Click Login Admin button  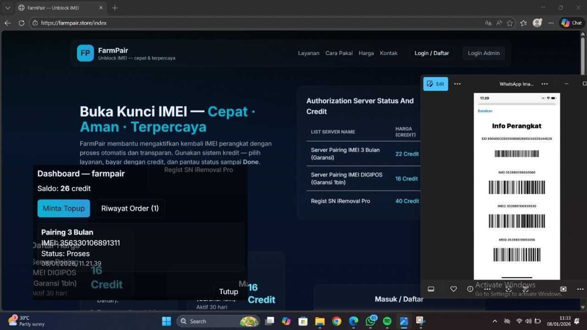tap(484, 53)
